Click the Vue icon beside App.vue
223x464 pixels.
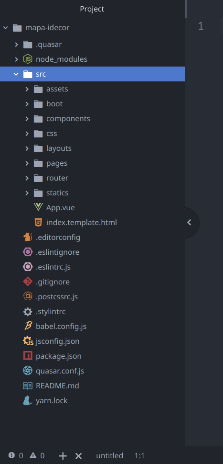point(38,207)
